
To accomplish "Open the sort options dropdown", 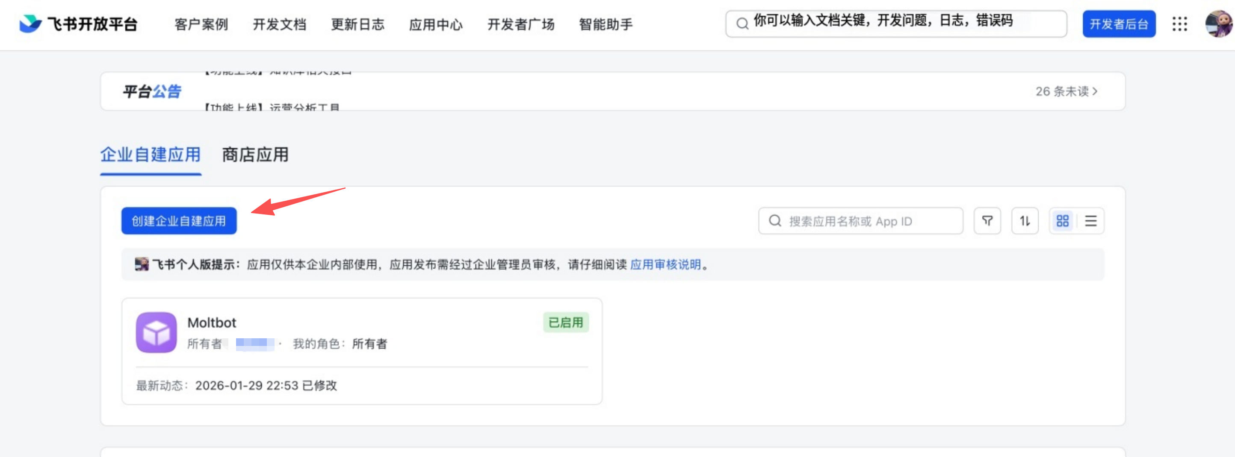I will pos(1025,221).
